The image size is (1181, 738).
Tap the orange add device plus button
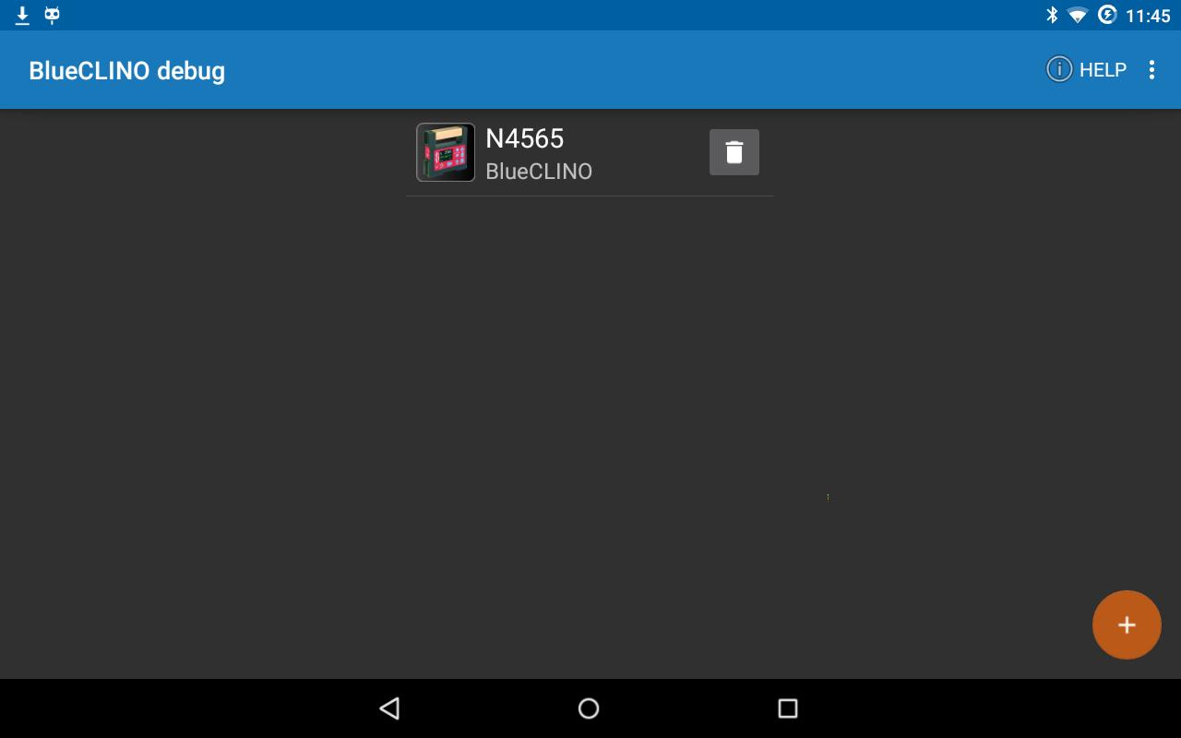tap(1127, 625)
